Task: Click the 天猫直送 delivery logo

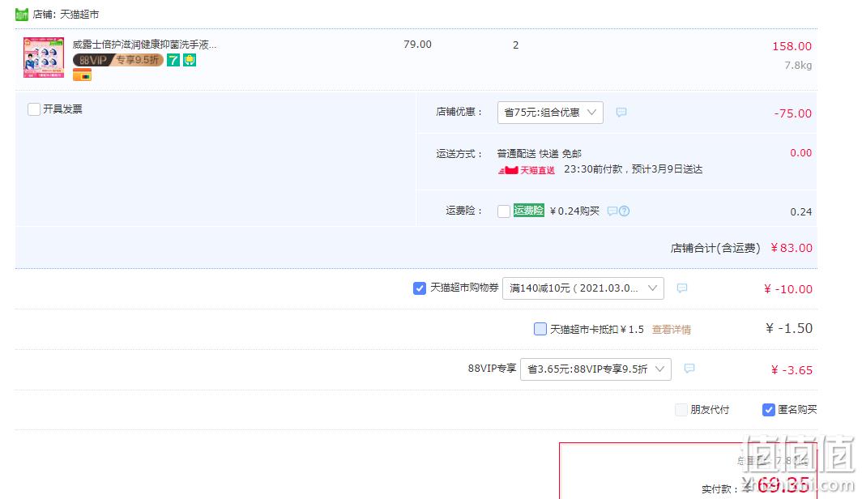Action: point(527,170)
